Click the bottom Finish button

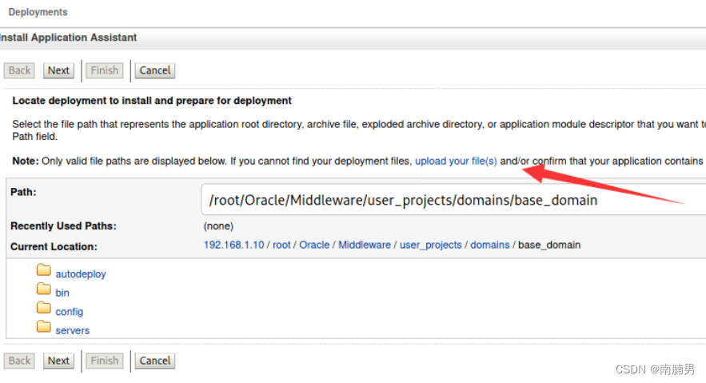click(x=105, y=361)
